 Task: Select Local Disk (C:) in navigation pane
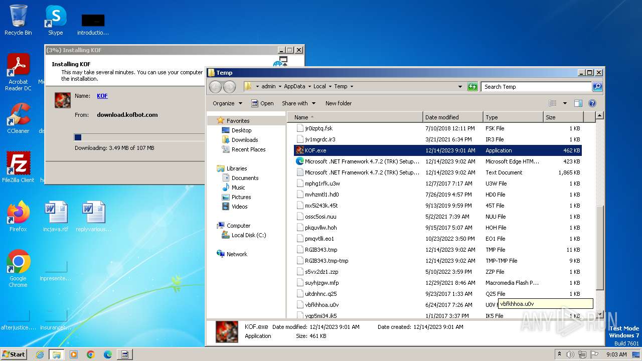pos(249,235)
